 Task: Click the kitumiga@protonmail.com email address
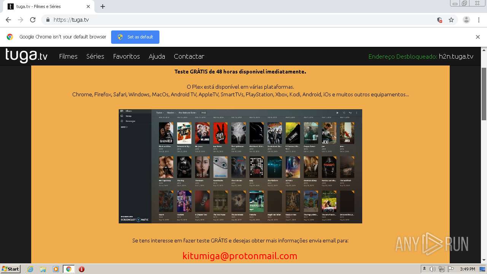(x=240, y=256)
